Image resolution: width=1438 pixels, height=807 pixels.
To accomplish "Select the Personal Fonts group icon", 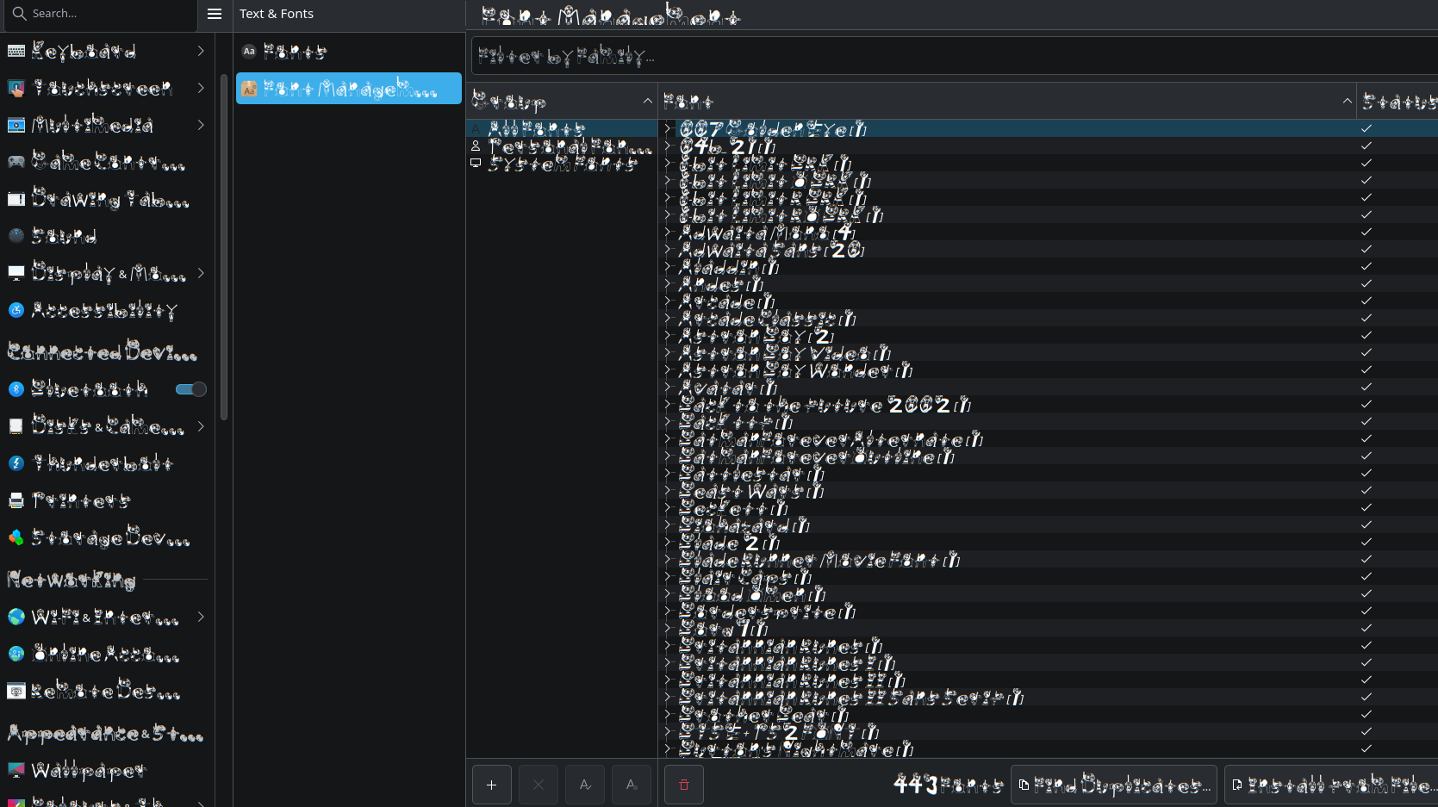I will pos(476,146).
